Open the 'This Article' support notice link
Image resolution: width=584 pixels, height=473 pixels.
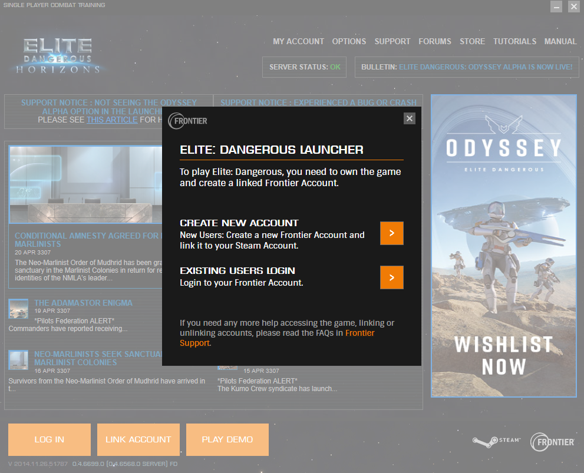[x=112, y=120]
